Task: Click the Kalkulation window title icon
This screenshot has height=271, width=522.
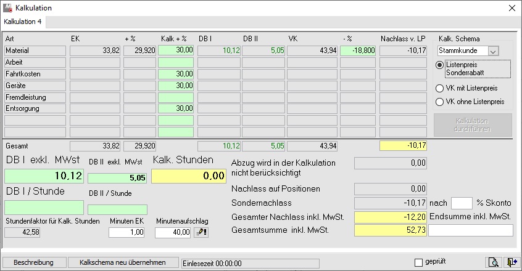Action: [x=7, y=7]
